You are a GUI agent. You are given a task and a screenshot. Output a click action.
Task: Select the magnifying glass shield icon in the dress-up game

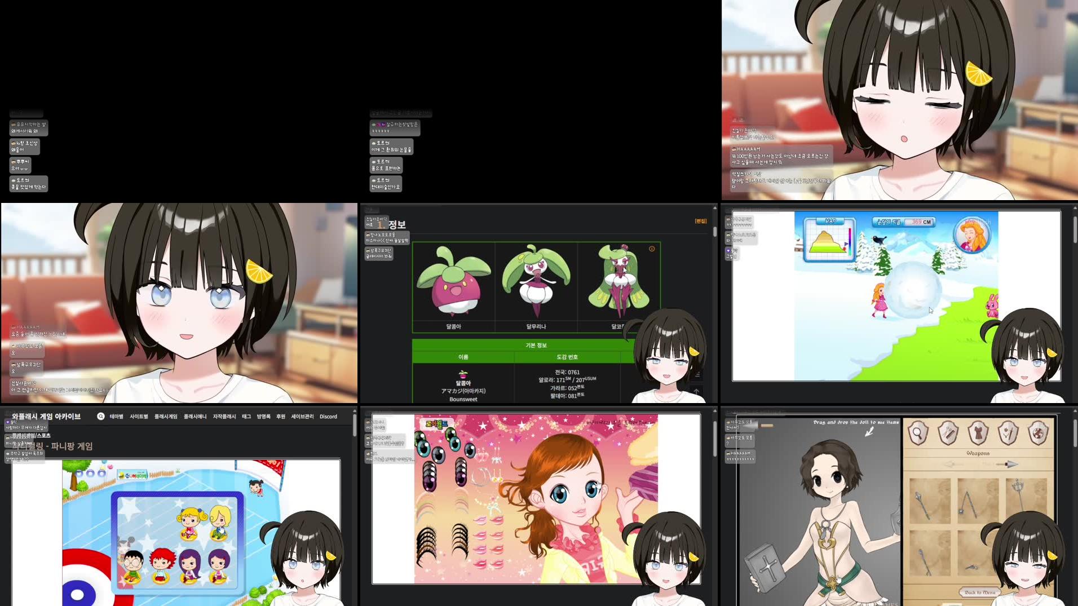(918, 433)
